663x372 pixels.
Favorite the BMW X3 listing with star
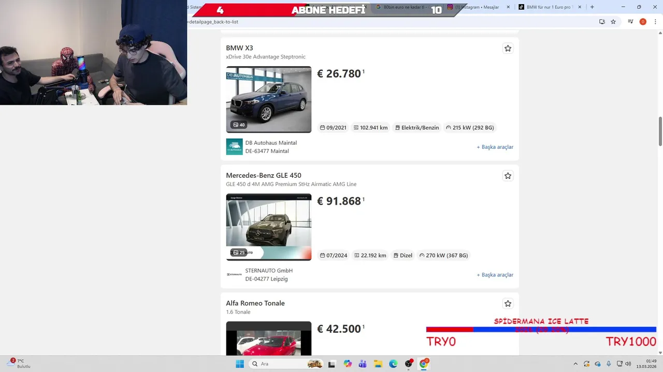click(508, 48)
